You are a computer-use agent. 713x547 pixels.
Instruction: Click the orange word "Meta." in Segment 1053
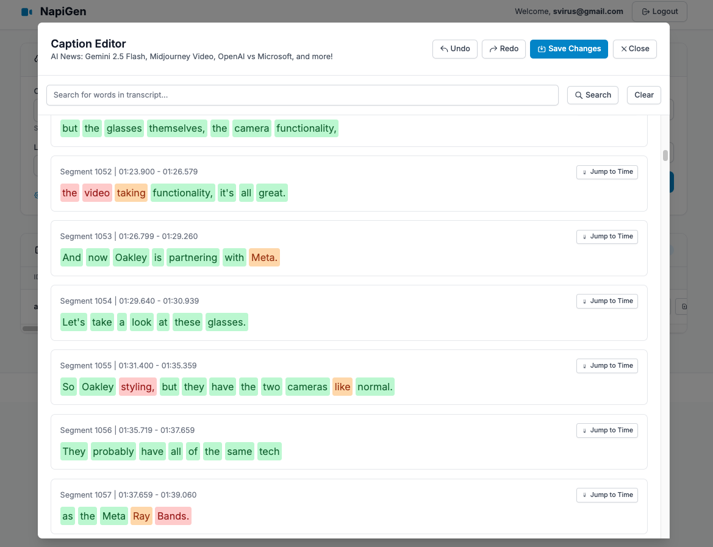(264, 258)
